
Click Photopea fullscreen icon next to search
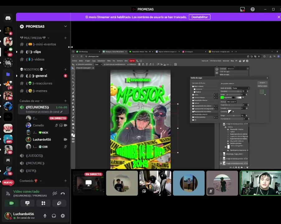[x=141, y=61]
